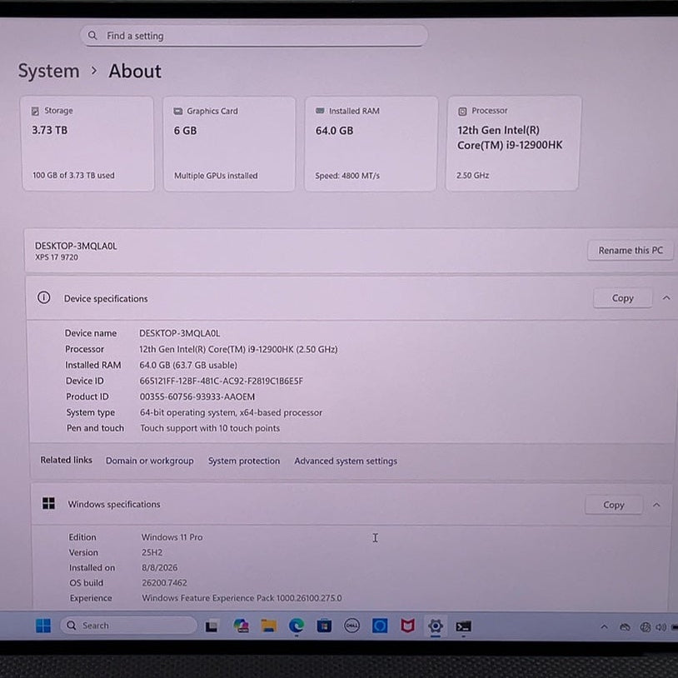This screenshot has width=678, height=678.
Task: Click the Storage drive icon
Action: (35, 111)
